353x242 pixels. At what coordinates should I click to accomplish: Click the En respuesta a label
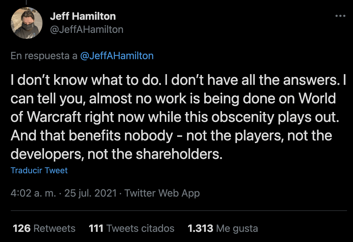point(44,56)
